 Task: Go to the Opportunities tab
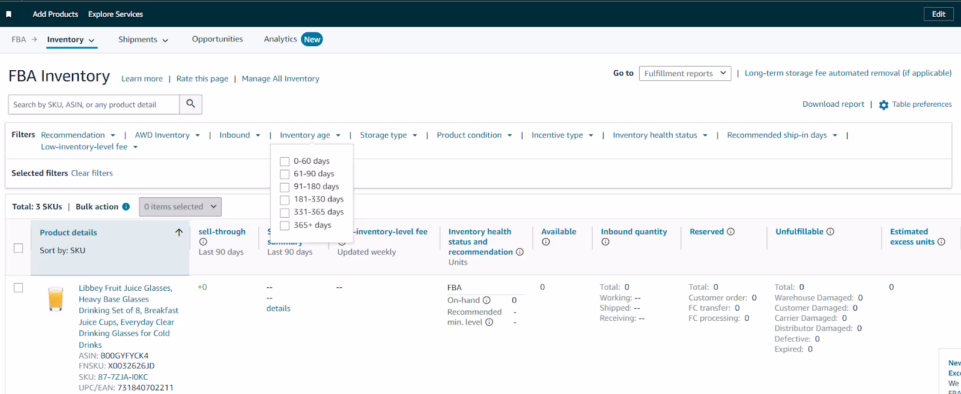(217, 39)
